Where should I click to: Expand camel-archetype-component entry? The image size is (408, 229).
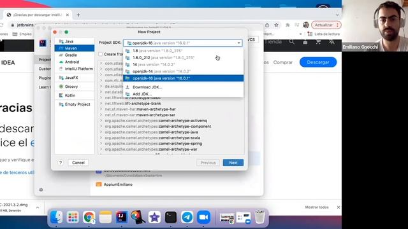(x=101, y=126)
